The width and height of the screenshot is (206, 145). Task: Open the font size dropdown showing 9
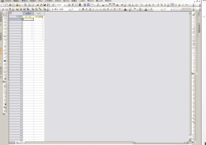click(x=80, y=9)
